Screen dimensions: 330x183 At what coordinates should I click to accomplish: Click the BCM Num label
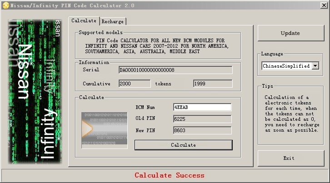[x=145, y=107]
